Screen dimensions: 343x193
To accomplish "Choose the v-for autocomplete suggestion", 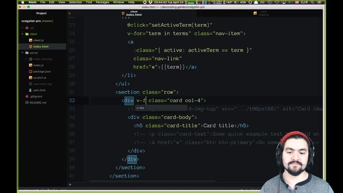I will click(161, 108).
